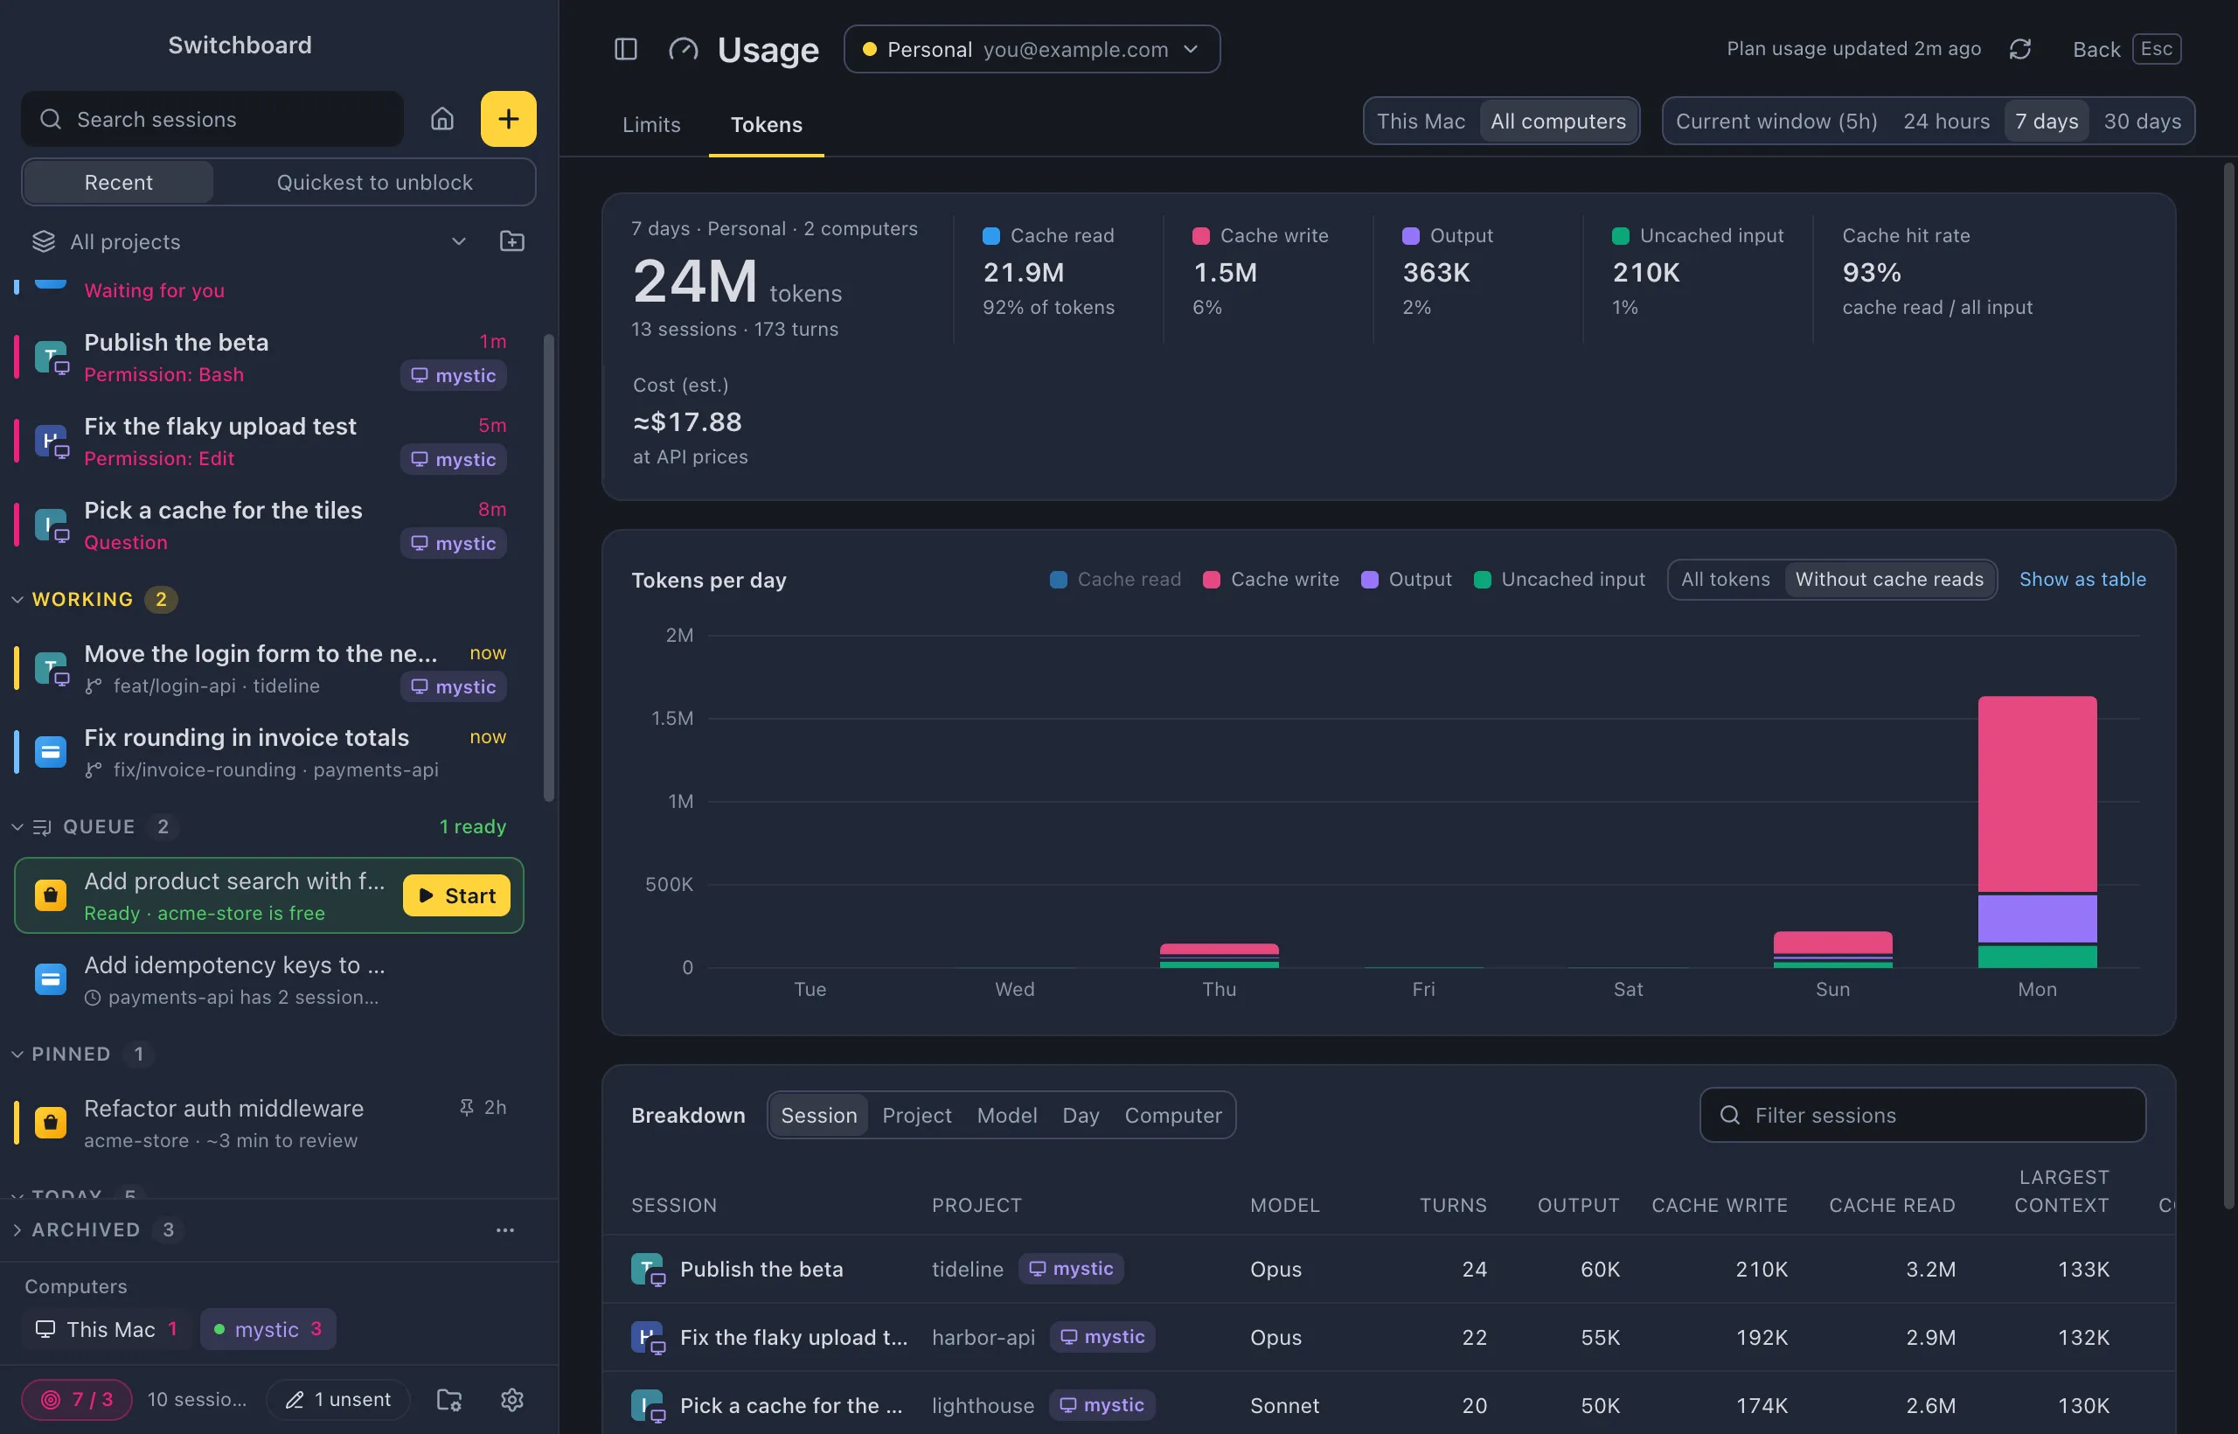Image resolution: width=2238 pixels, height=1434 pixels.
Task: Click the mystic tag on Publish the beta sidebar row
Action: click(454, 375)
